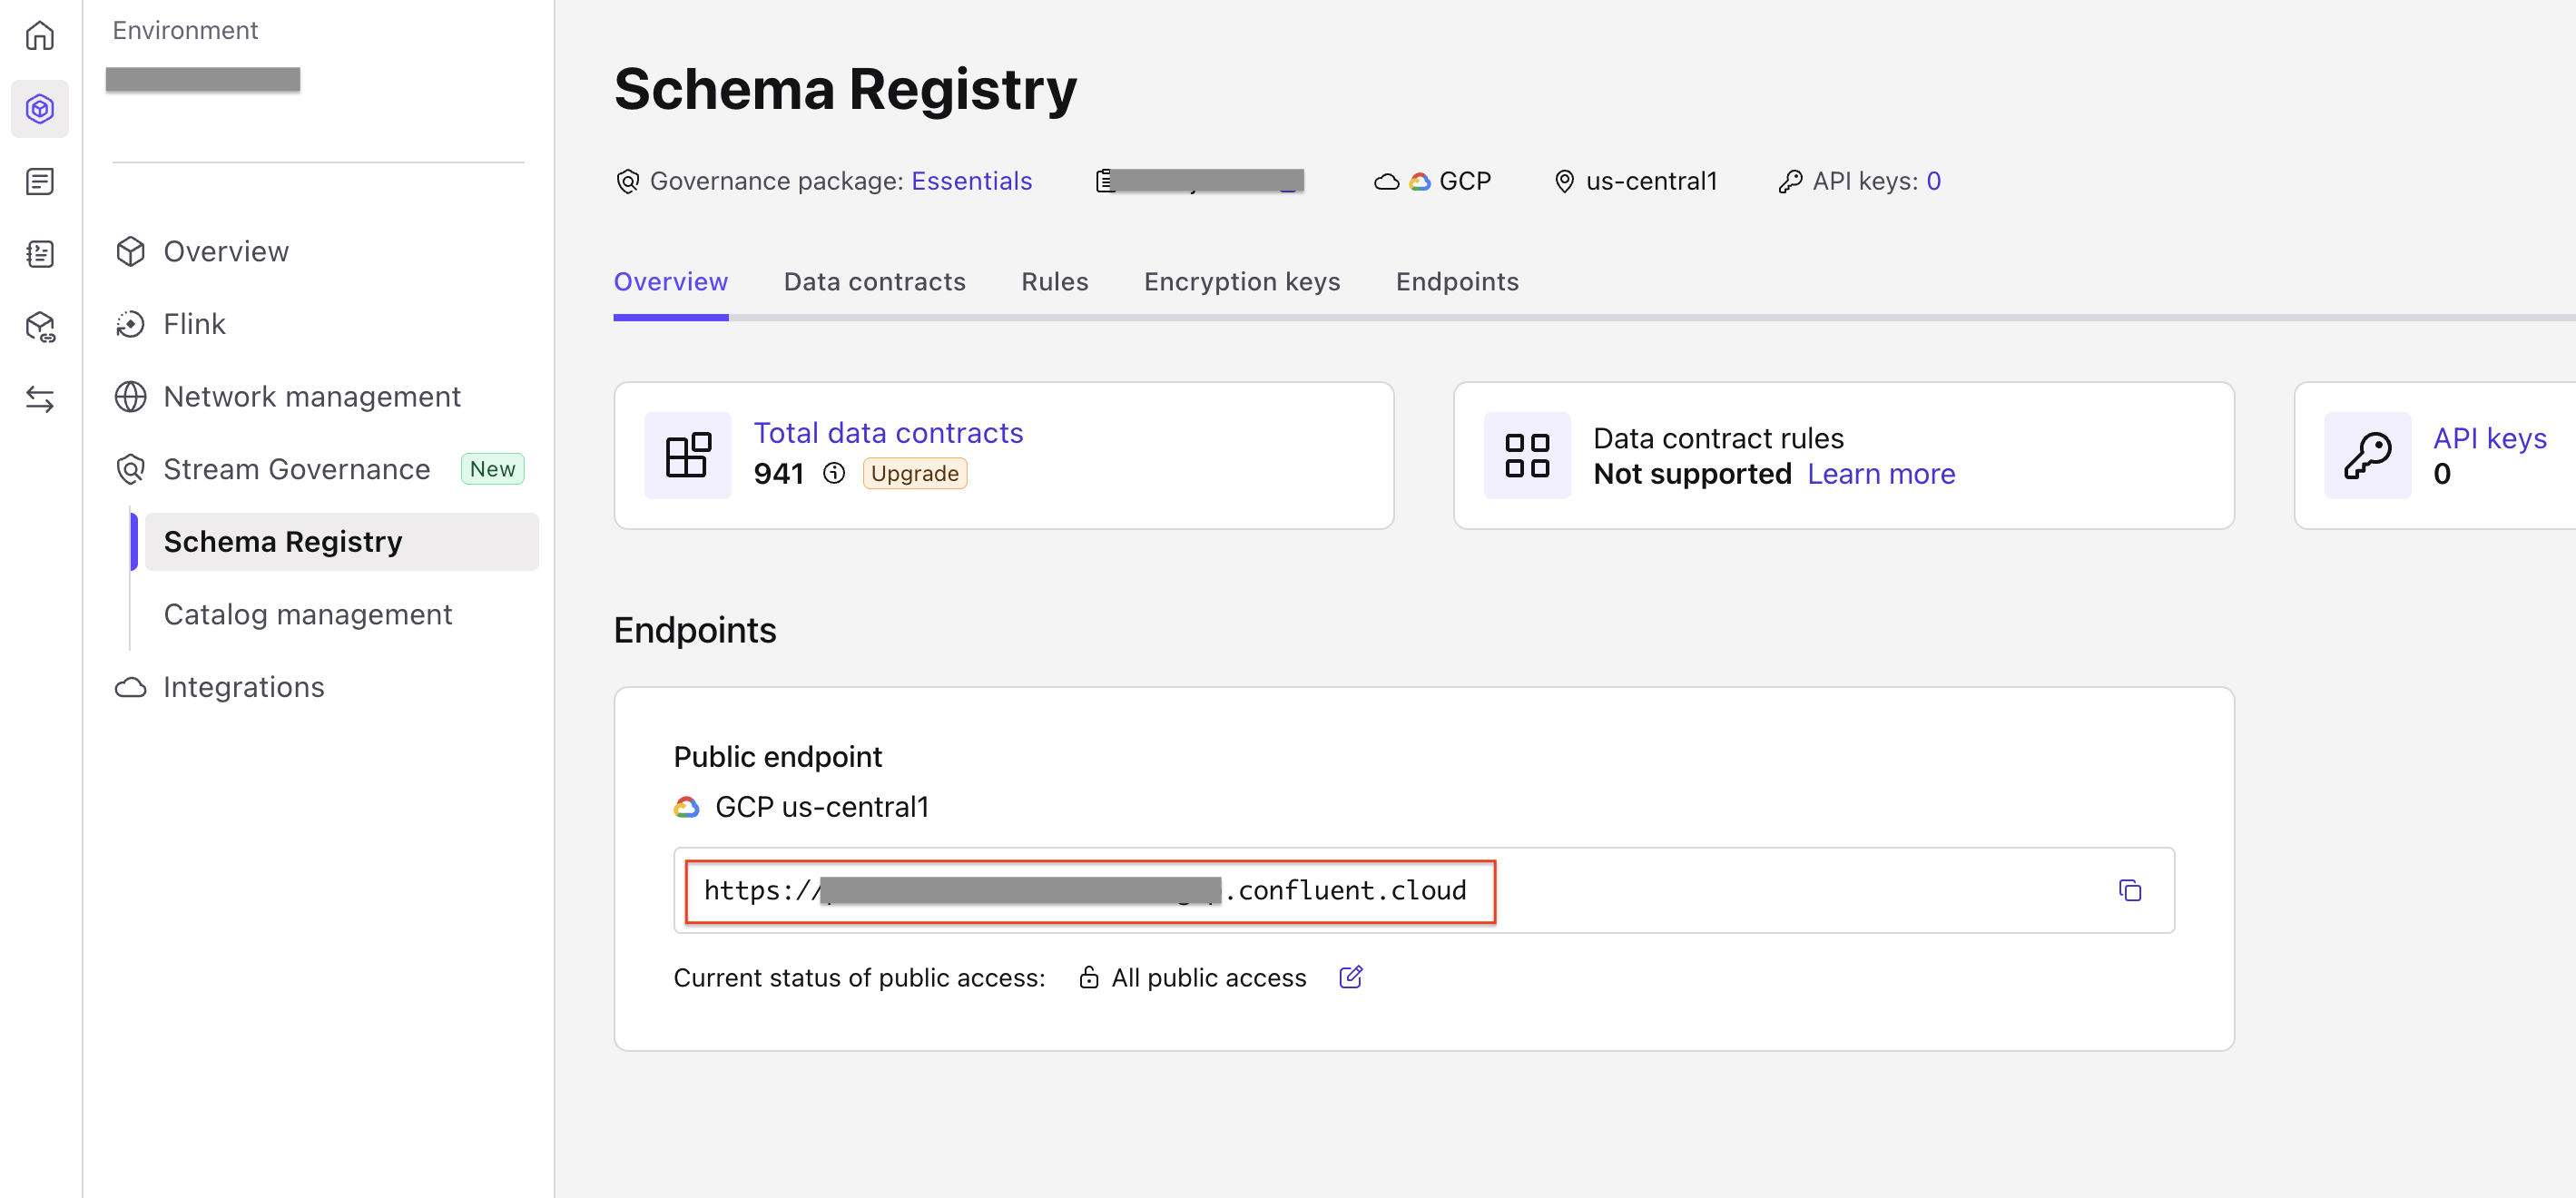Open the Home icon in left rail
The image size is (2576, 1198).
pyautogui.click(x=40, y=36)
